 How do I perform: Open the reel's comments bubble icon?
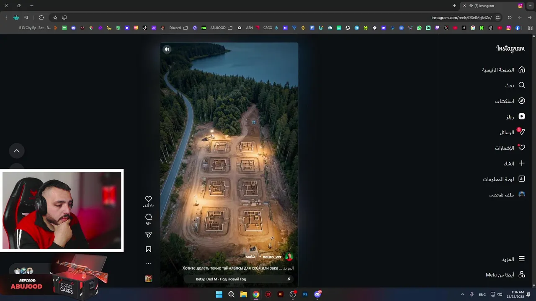pyautogui.click(x=148, y=217)
